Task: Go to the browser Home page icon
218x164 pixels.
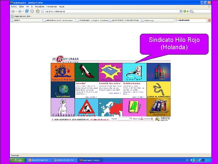Action: (38, 11)
